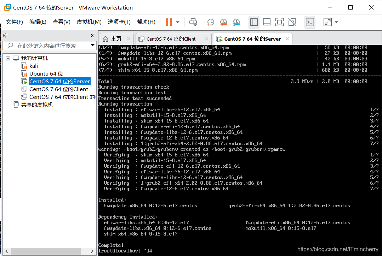Viewport: 382px width, 256px height.
Task: Revert to the previous snapshot icon
Action: [223, 22]
